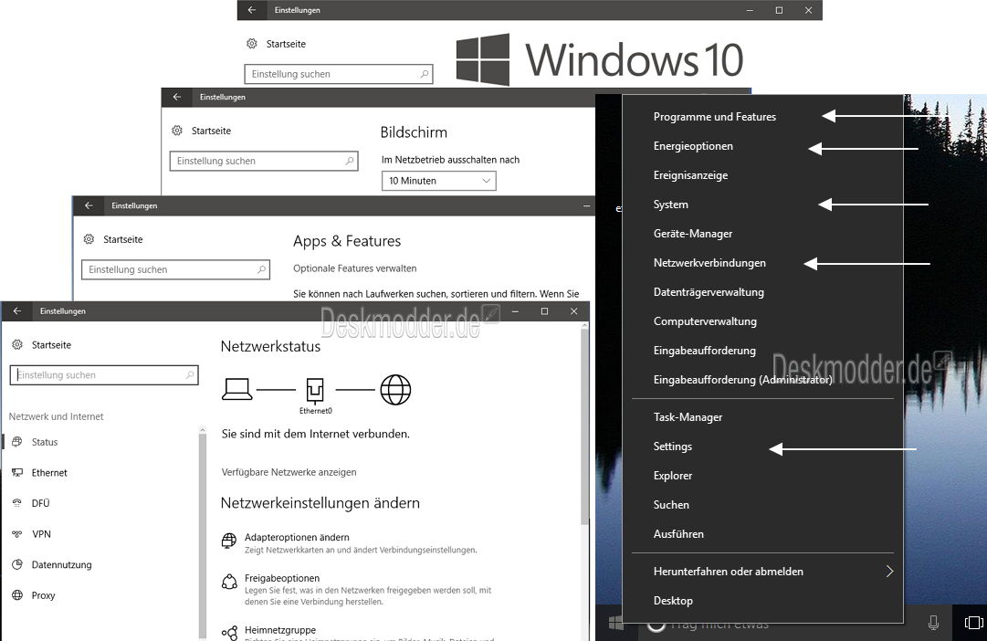987x641 pixels.
Task: Open Computerverwaltung from the context menu
Action: coord(705,321)
